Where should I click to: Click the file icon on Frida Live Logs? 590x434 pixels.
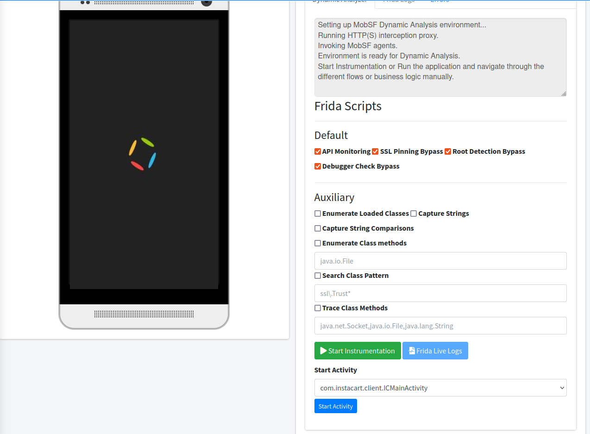[412, 351]
